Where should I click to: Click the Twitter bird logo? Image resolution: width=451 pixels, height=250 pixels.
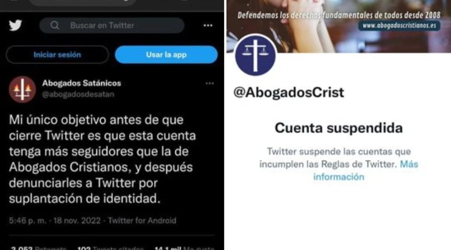click(x=16, y=25)
